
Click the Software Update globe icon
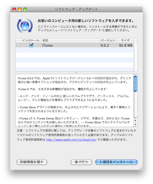click(x=25, y=25)
